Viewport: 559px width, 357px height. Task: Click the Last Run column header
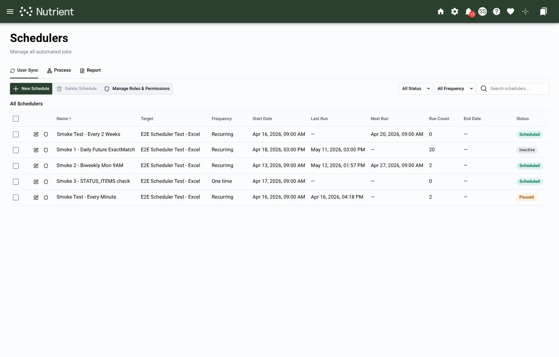coord(319,119)
